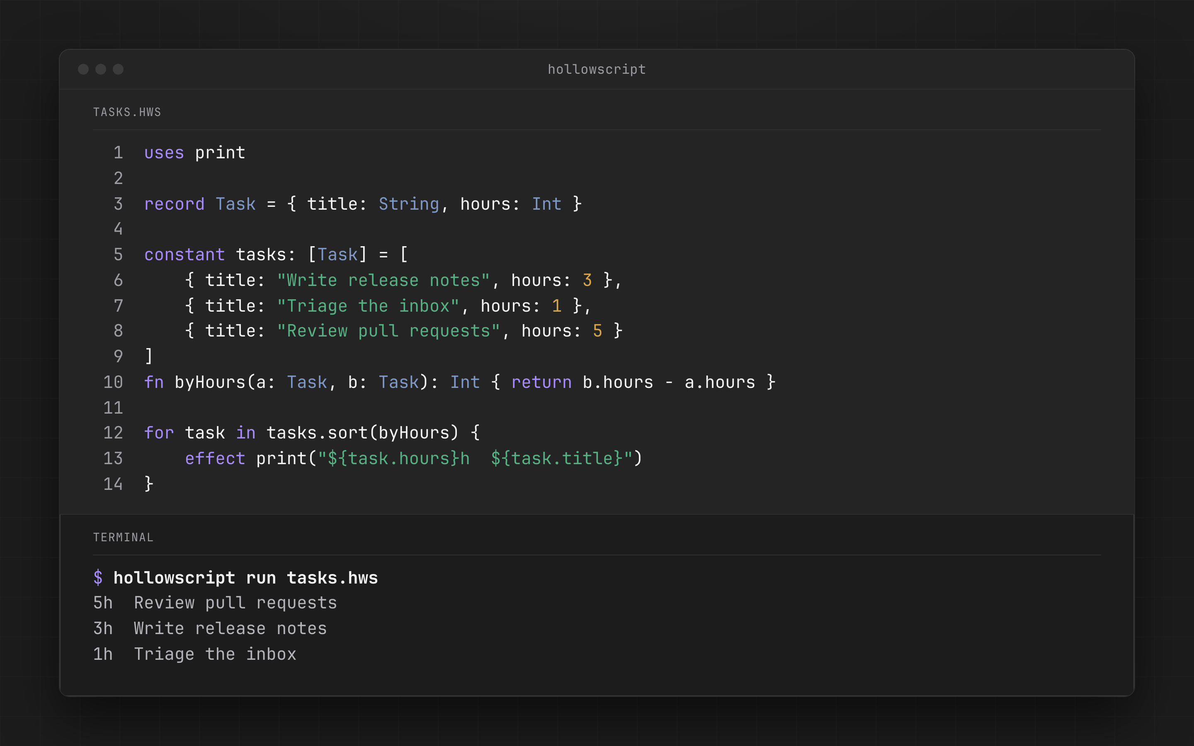1194x746 pixels.
Task: Click the "Triage the inbox" string
Action: (x=368, y=306)
